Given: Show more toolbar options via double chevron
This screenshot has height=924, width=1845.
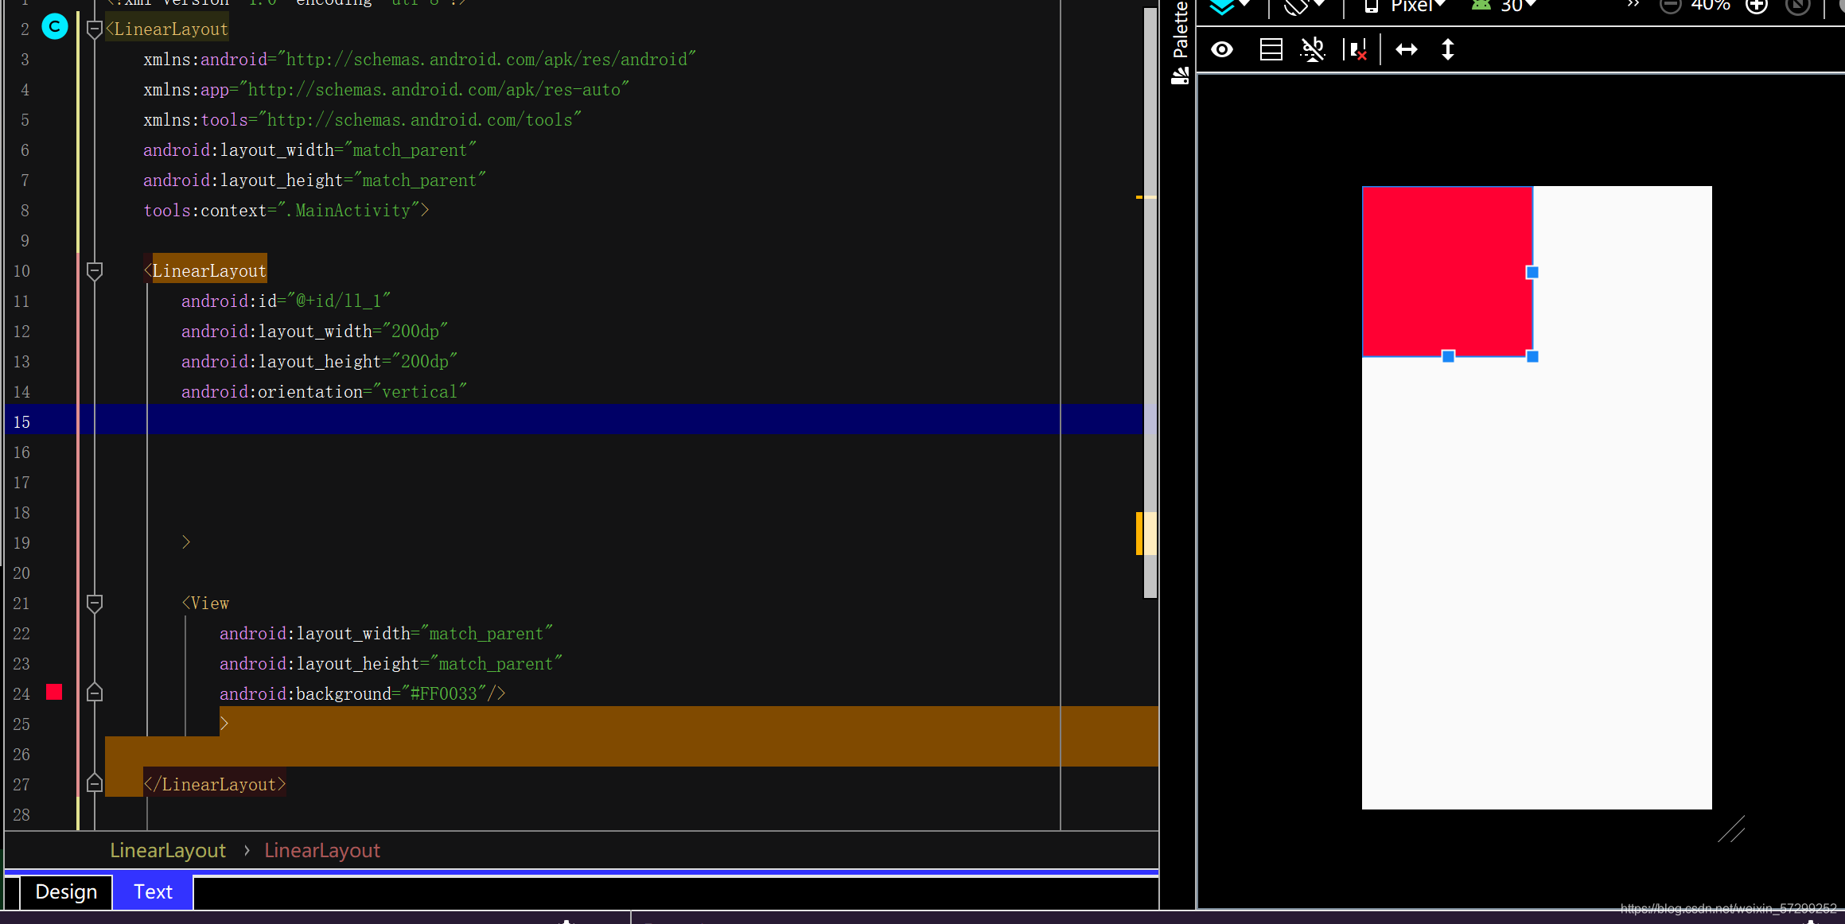Looking at the screenshot, I should tap(1633, 5).
